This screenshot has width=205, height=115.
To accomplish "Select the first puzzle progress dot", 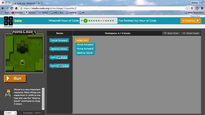I will point(82,21).
